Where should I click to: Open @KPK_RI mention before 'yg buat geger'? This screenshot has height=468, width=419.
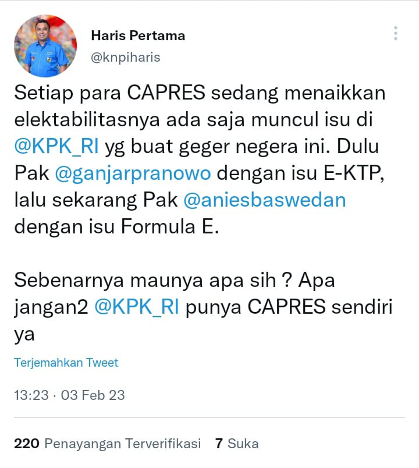click(56, 146)
